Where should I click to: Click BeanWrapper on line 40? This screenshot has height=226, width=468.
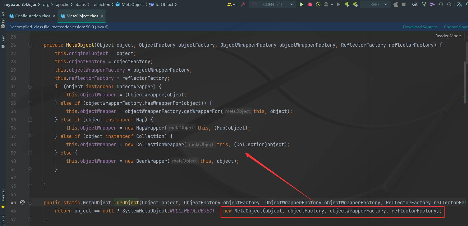[151, 161]
